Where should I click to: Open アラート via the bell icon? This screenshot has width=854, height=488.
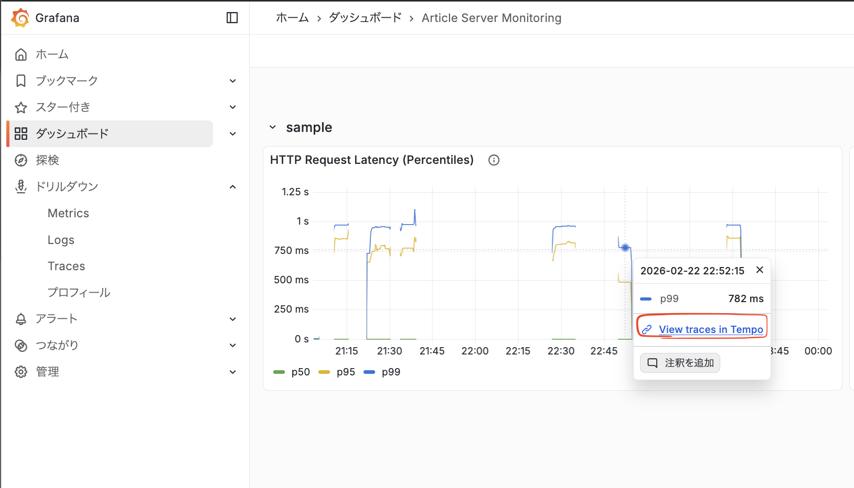21,318
